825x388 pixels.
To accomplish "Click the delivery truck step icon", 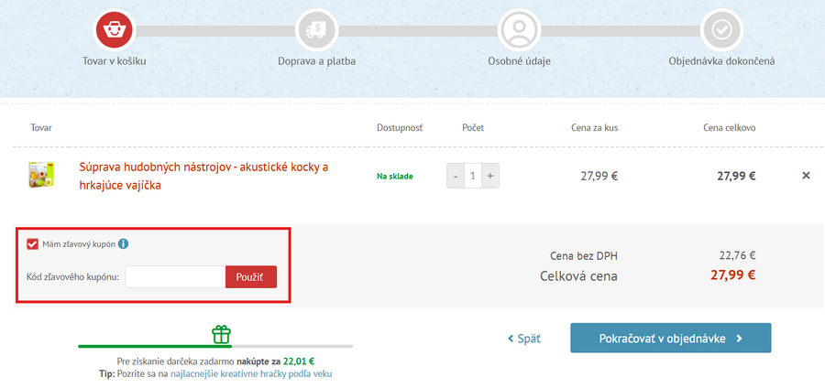I will 316,30.
